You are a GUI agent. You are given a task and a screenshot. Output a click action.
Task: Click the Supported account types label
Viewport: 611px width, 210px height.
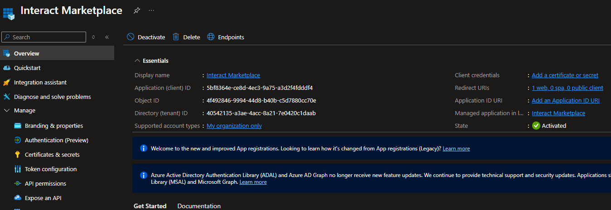click(x=167, y=126)
